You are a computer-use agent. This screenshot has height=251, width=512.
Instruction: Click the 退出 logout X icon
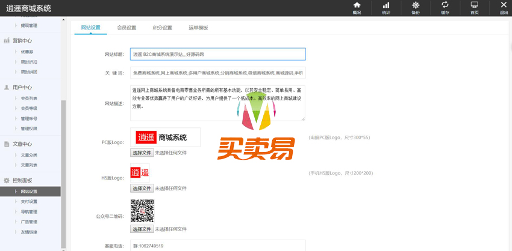504,8
